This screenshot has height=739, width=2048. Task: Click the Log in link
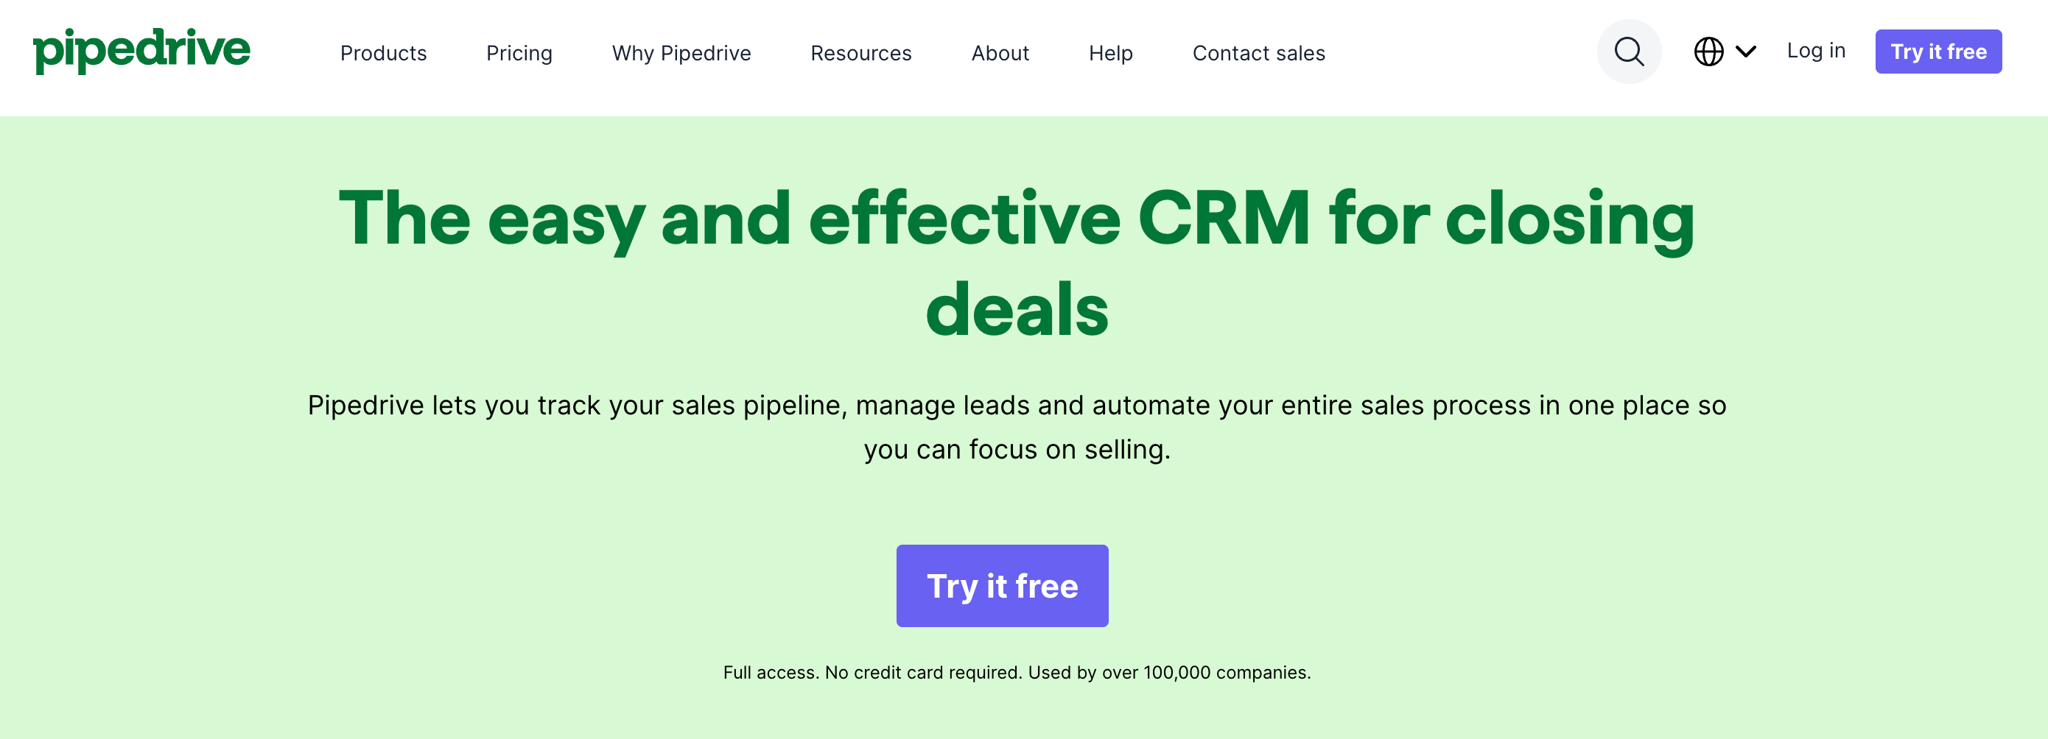pyautogui.click(x=1816, y=51)
